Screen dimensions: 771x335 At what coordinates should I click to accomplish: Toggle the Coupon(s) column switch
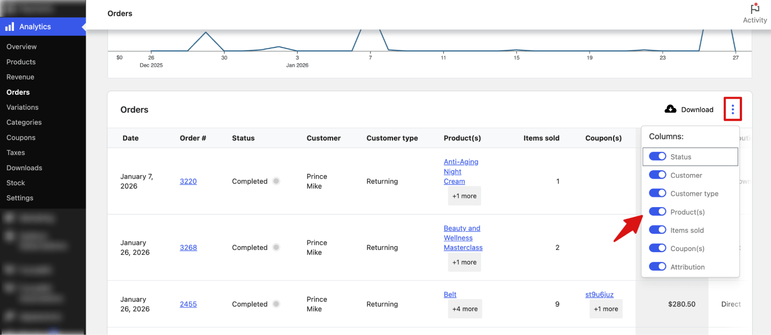[658, 248]
